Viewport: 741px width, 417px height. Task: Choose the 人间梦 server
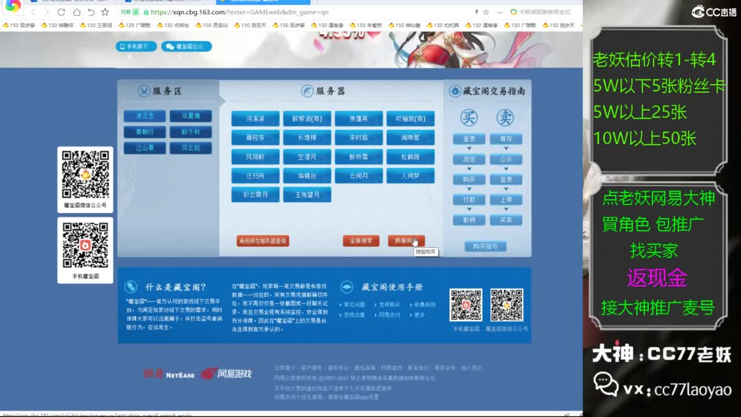click(410, 176)
